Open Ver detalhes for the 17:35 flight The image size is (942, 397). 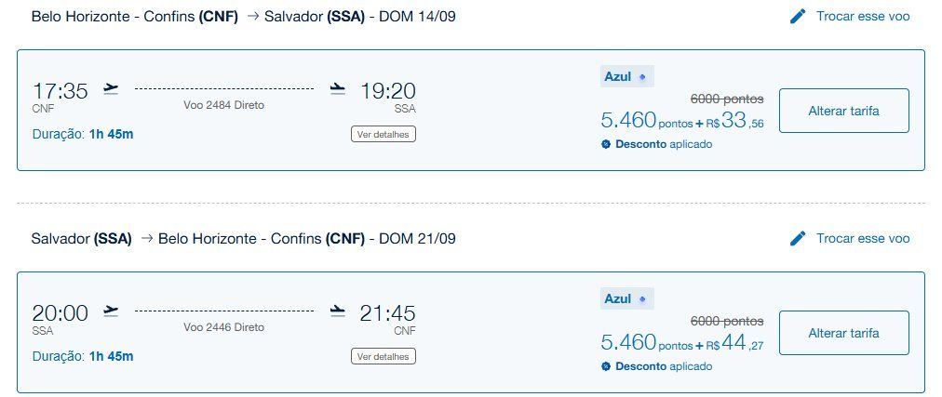point(384,134)
